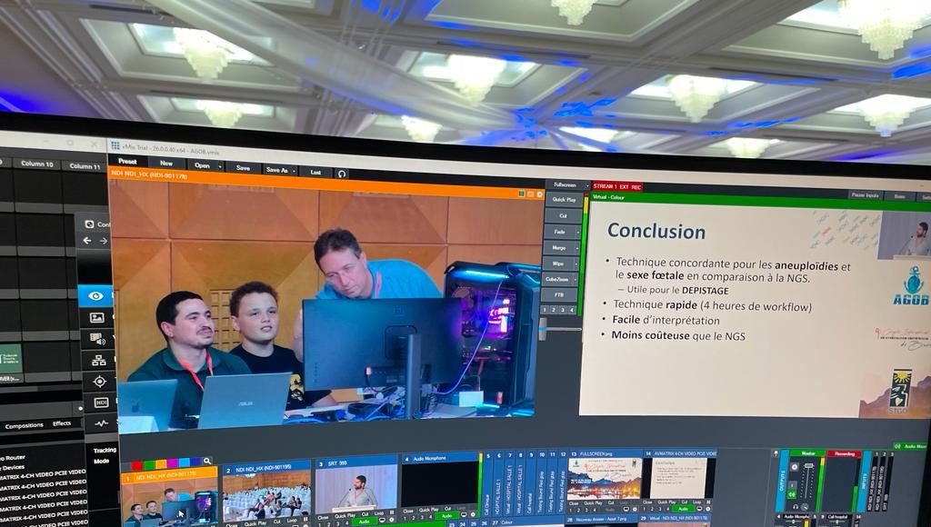Screen dimensions: 931x527
Task: Click the network routing sidebar icon
Action: (98, 361)
